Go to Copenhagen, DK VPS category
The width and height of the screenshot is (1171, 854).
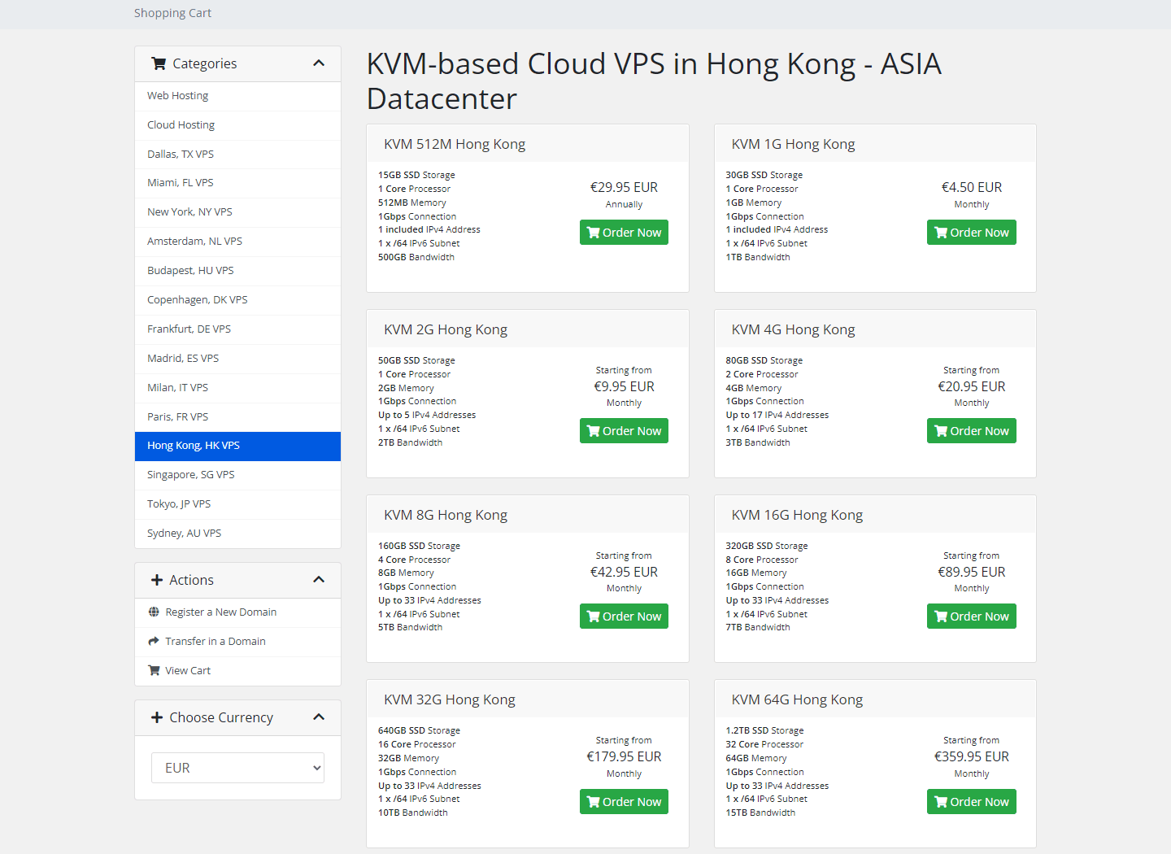pos(237,300)
